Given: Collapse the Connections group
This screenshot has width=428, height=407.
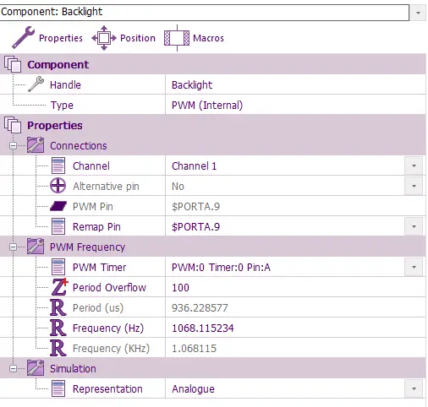Looking at the screenshot, I should [x=13, y=145].
